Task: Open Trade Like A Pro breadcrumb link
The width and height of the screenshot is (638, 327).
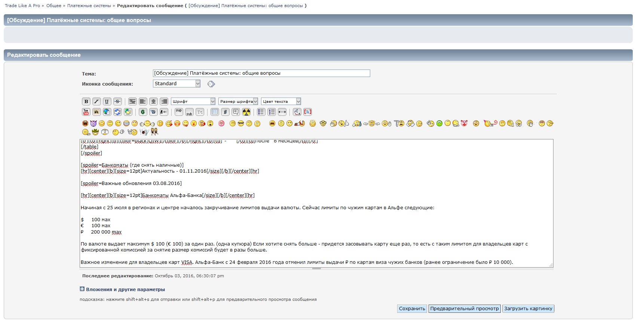Action: click(22, 6)
